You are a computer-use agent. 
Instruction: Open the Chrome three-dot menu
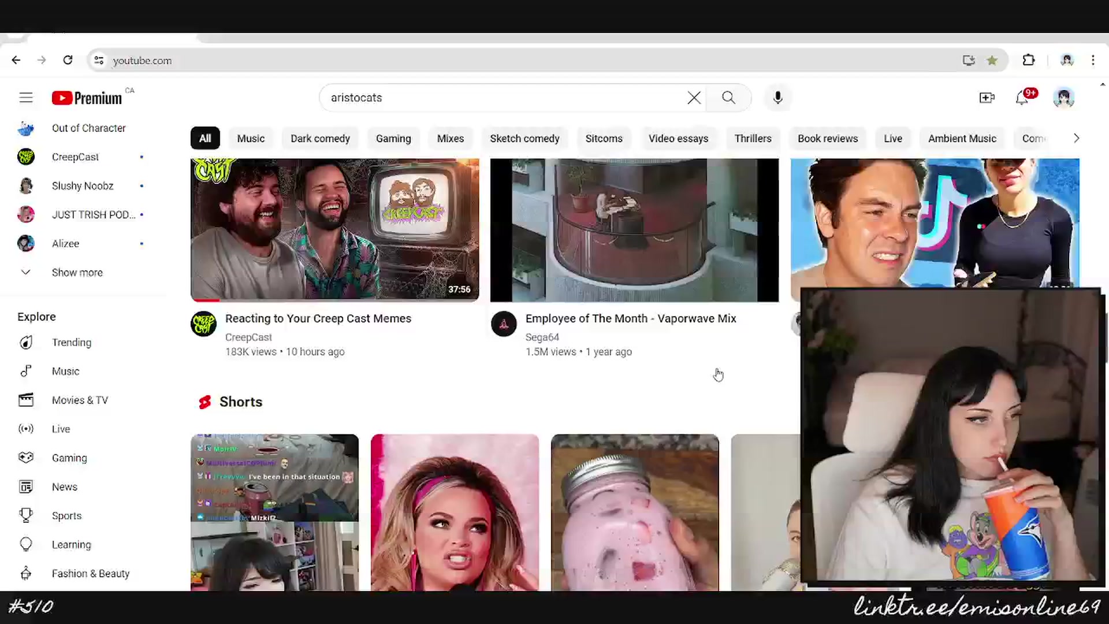tap(1093, 60)
